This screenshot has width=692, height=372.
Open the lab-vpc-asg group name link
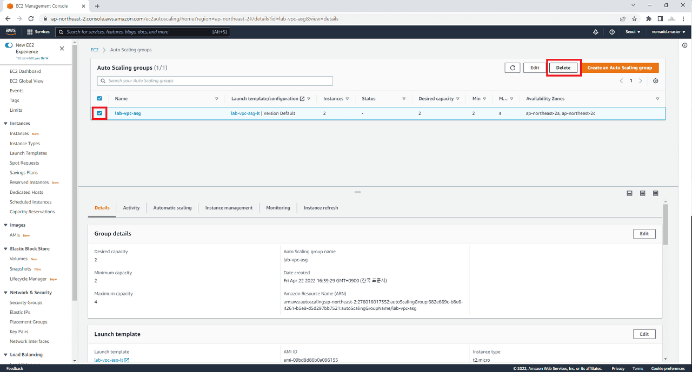click(x=128, y=113)
